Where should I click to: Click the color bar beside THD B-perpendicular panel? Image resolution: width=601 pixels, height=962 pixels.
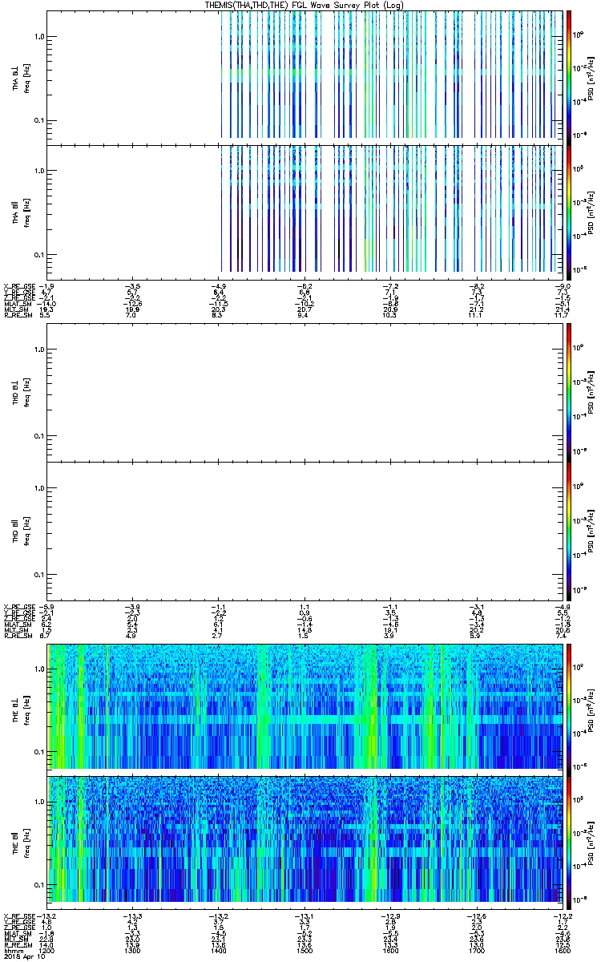tap(569, 392)
